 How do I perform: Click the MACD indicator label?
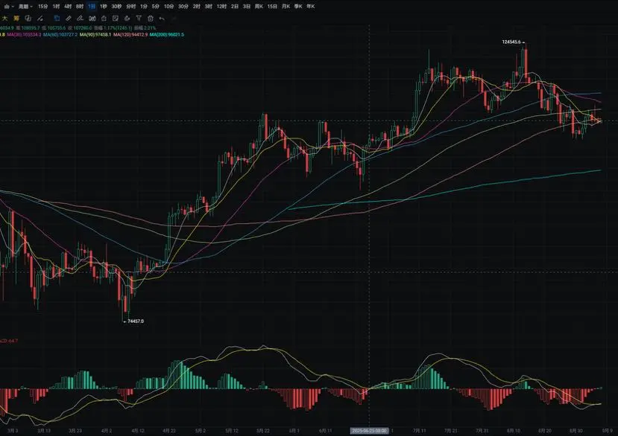9,341
